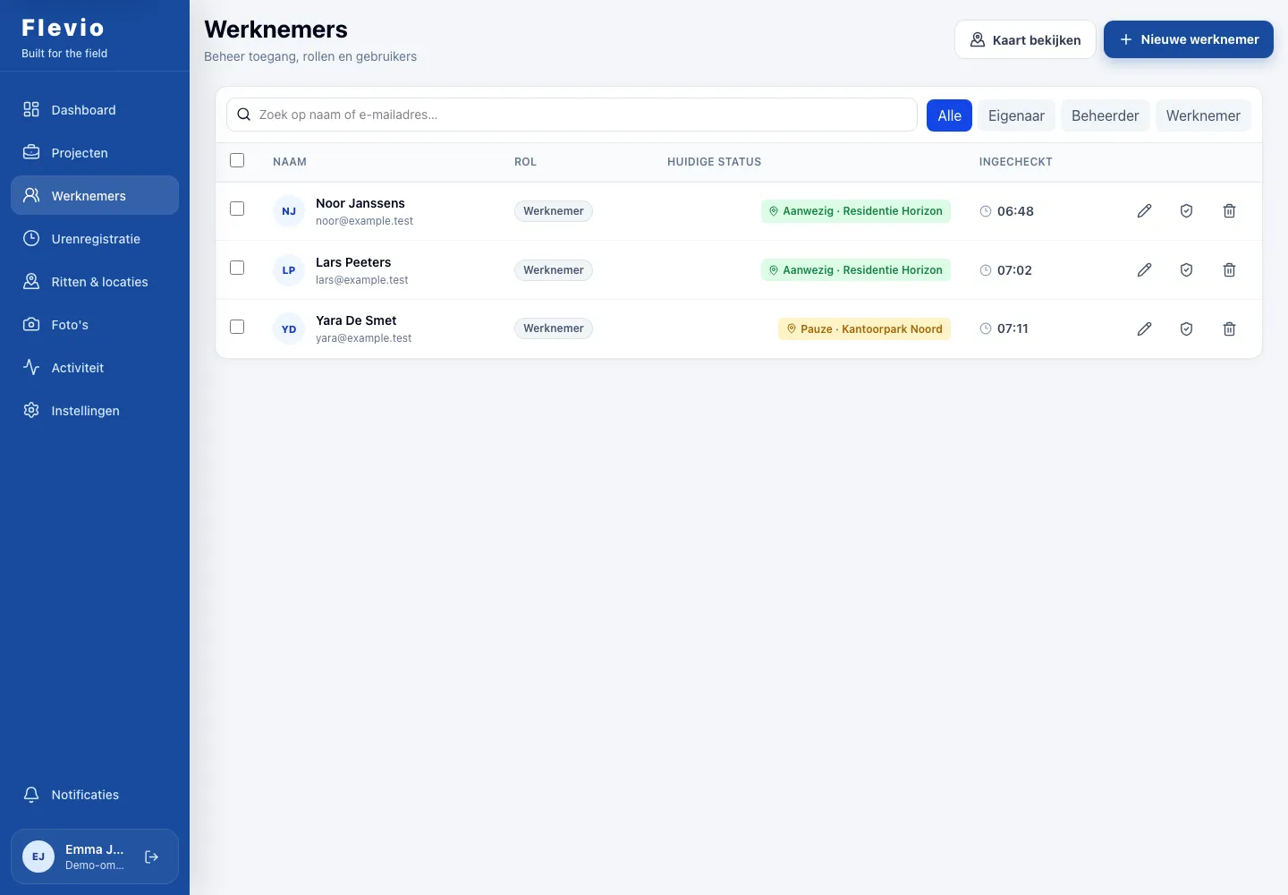1288x895 pixels.
Task: Edit Lars Peeters with the pencil icon
Action: coord(1144,270)
